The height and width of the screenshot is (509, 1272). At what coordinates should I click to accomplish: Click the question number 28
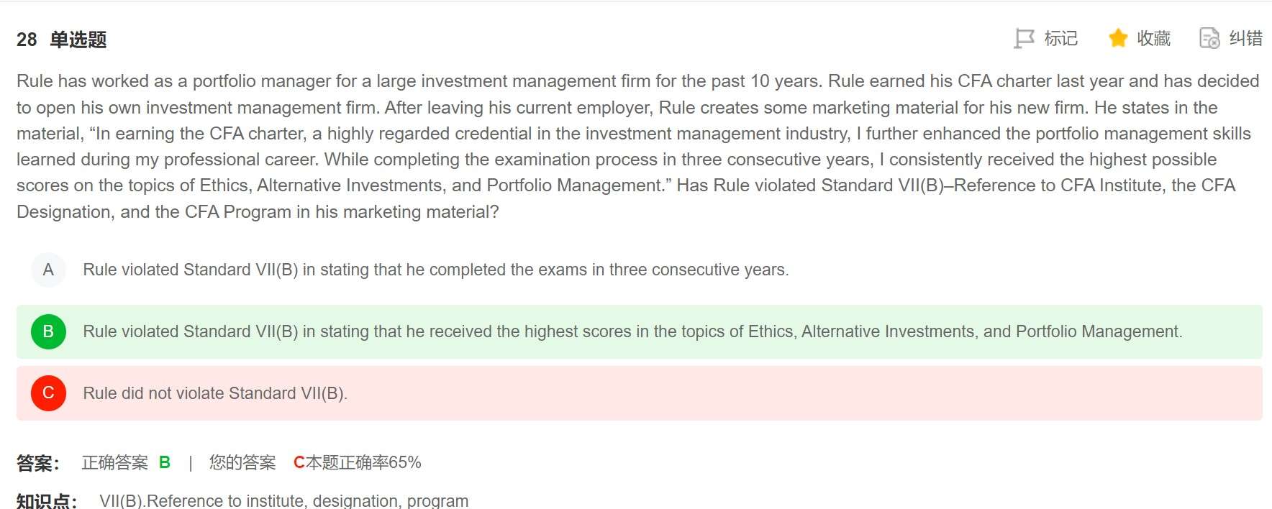point(27,40)
